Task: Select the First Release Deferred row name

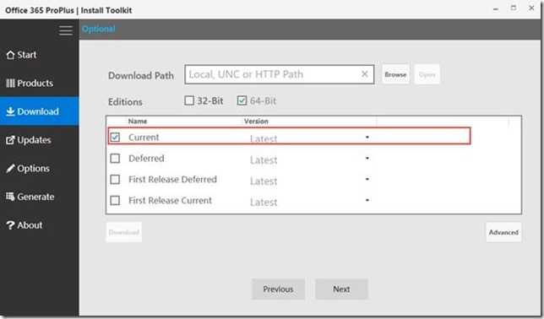Action: 172,179
